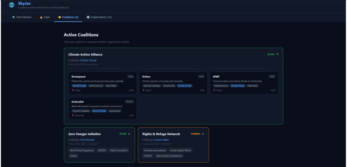Select the ActionAid member name
Viewport: 347px width, 167px height.
pos(77,102)
